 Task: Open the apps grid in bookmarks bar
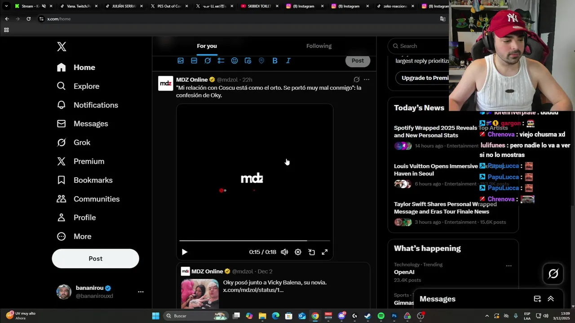(x=6, y=30)
